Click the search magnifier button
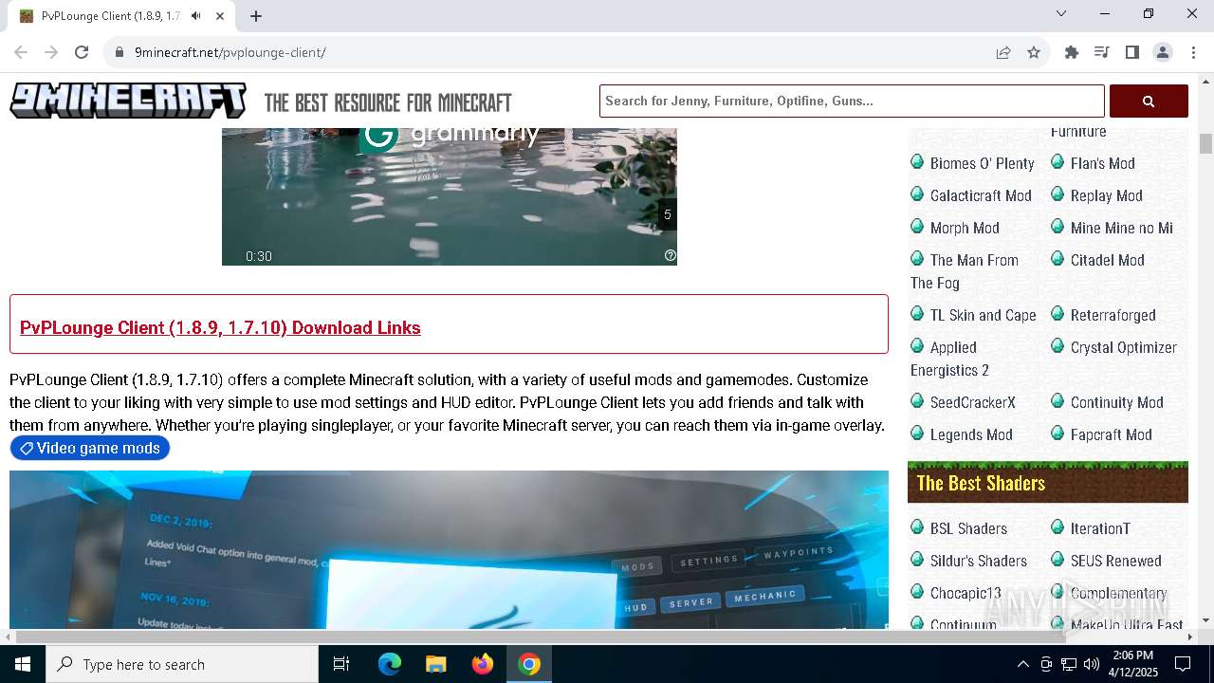 [x=1149, y=101]
